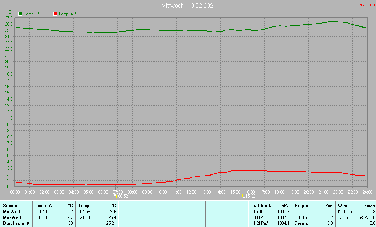Click the sunrise time '06:52'
The image size is (376, 227).
[123, 196]
